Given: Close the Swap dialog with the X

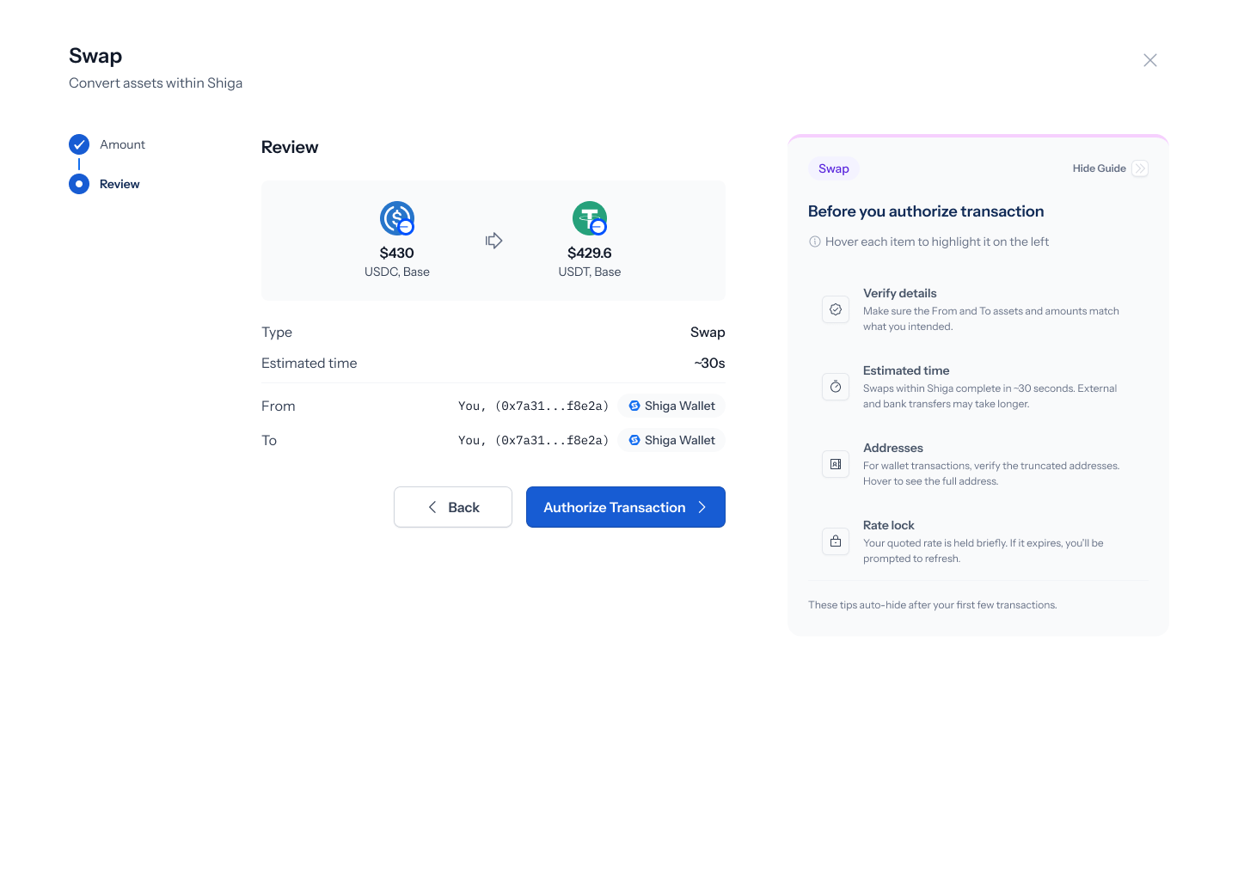Looking at the screenshot, I should coord(1150,60).
